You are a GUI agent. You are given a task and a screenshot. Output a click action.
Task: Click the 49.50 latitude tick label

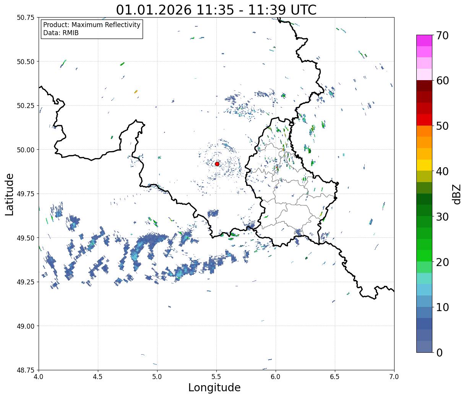pyautogui.click(x=26, y=238)
